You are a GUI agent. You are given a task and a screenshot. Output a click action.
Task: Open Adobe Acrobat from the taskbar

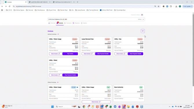137,106
